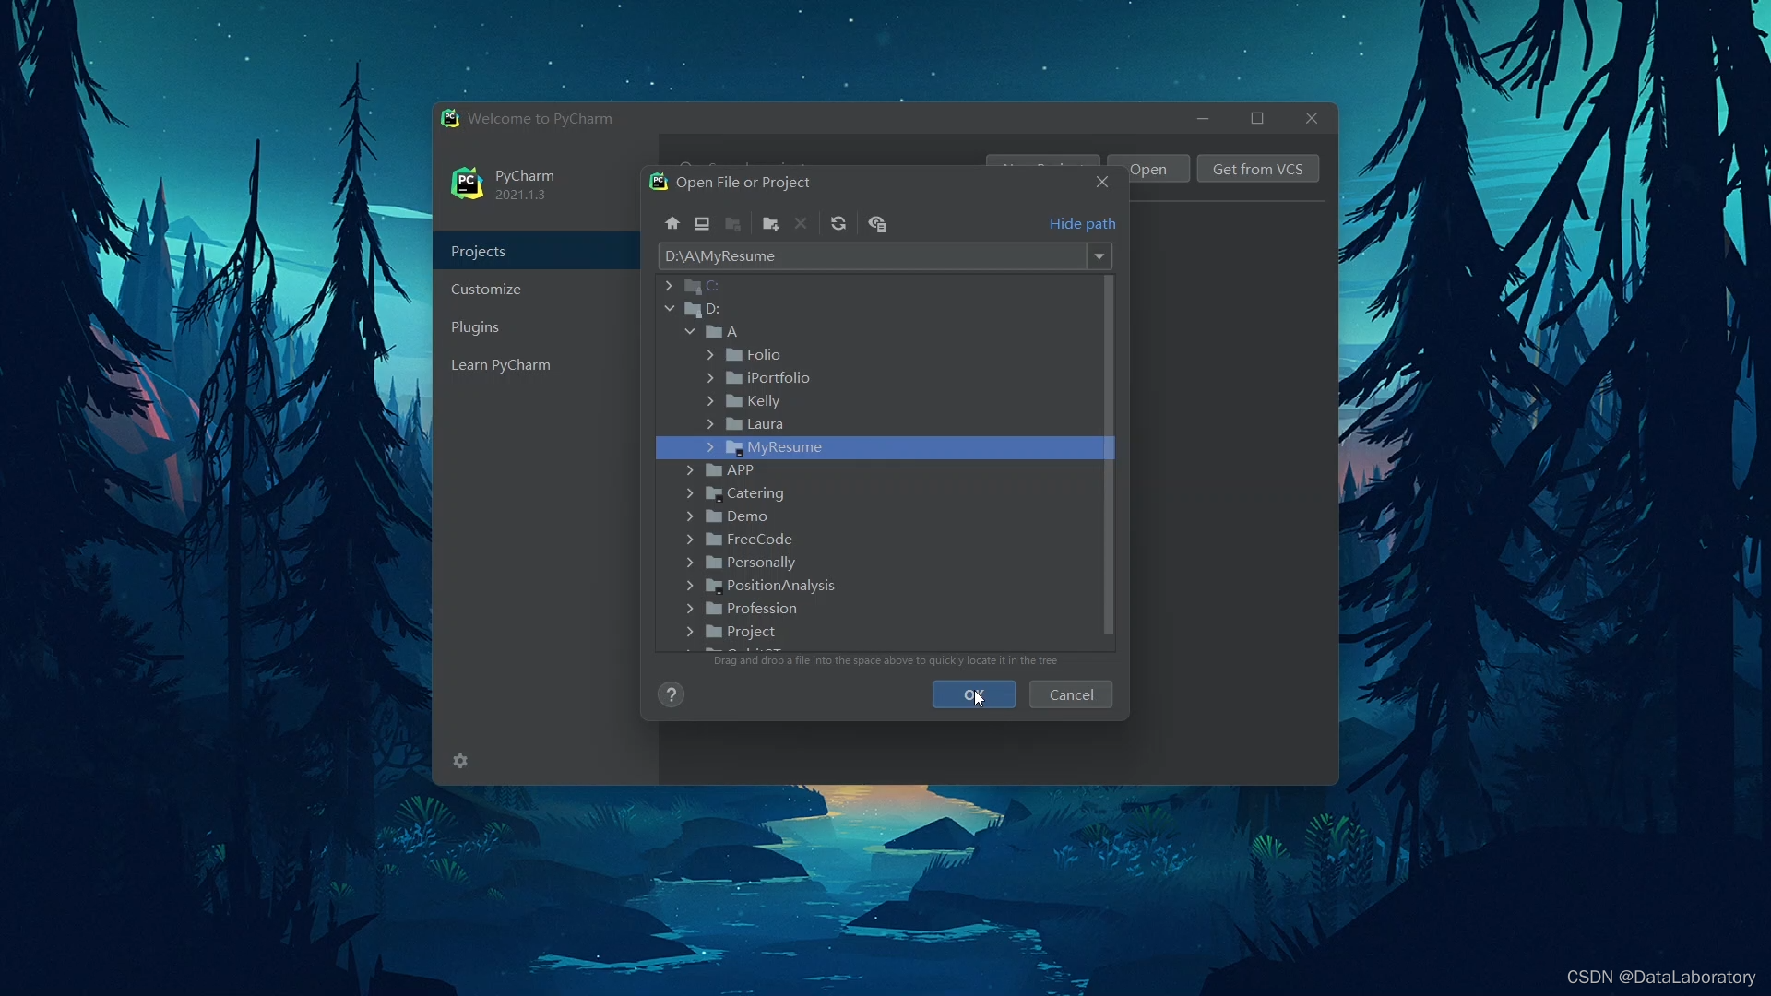Open the path history dropdown arrow

click(x=1099, y=256)
